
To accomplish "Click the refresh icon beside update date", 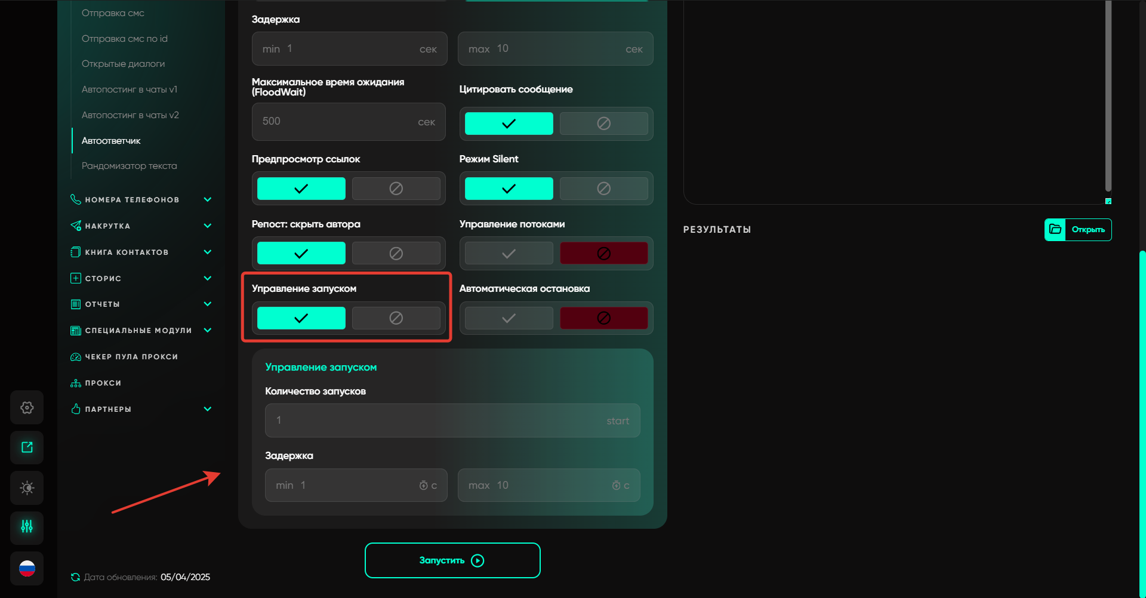I will coord(75,577).
